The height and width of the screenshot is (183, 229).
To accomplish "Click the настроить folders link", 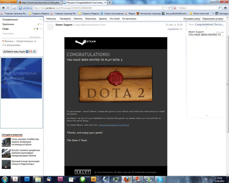I will tap(35, 37).
